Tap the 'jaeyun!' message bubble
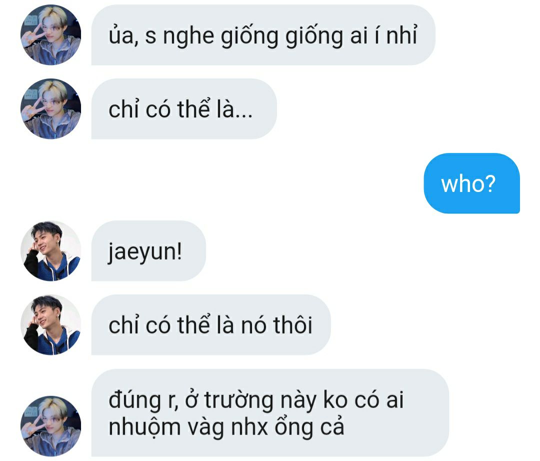 point(148,250)
